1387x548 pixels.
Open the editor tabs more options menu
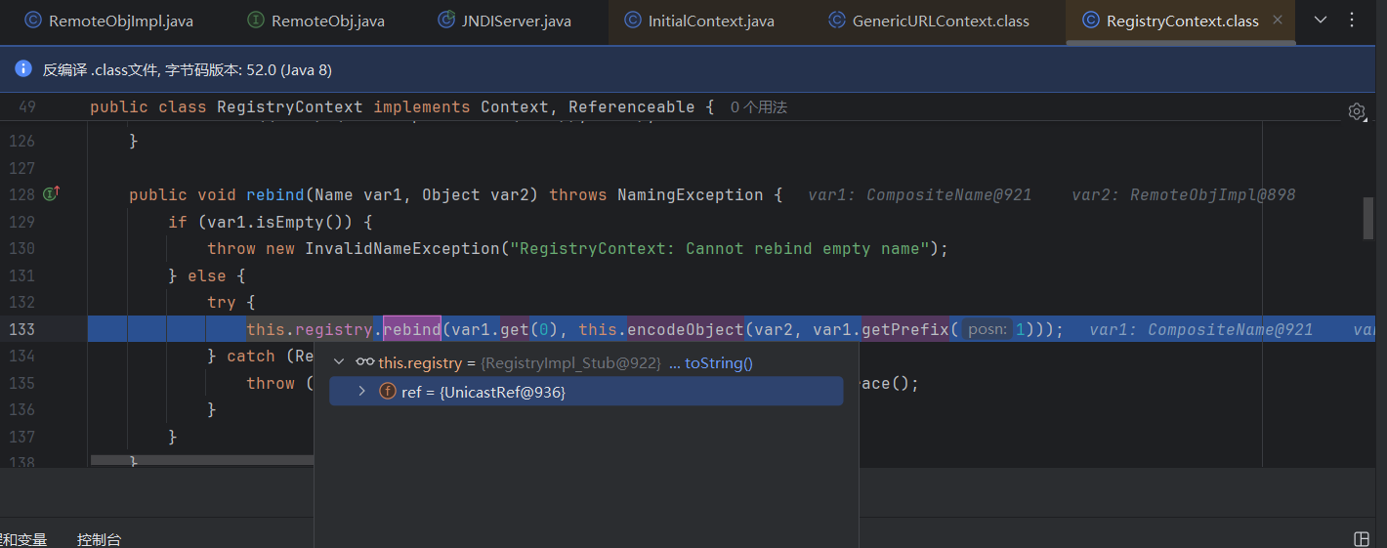1352,20
